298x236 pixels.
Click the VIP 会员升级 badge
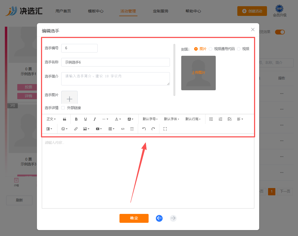(x=280, y=11)
